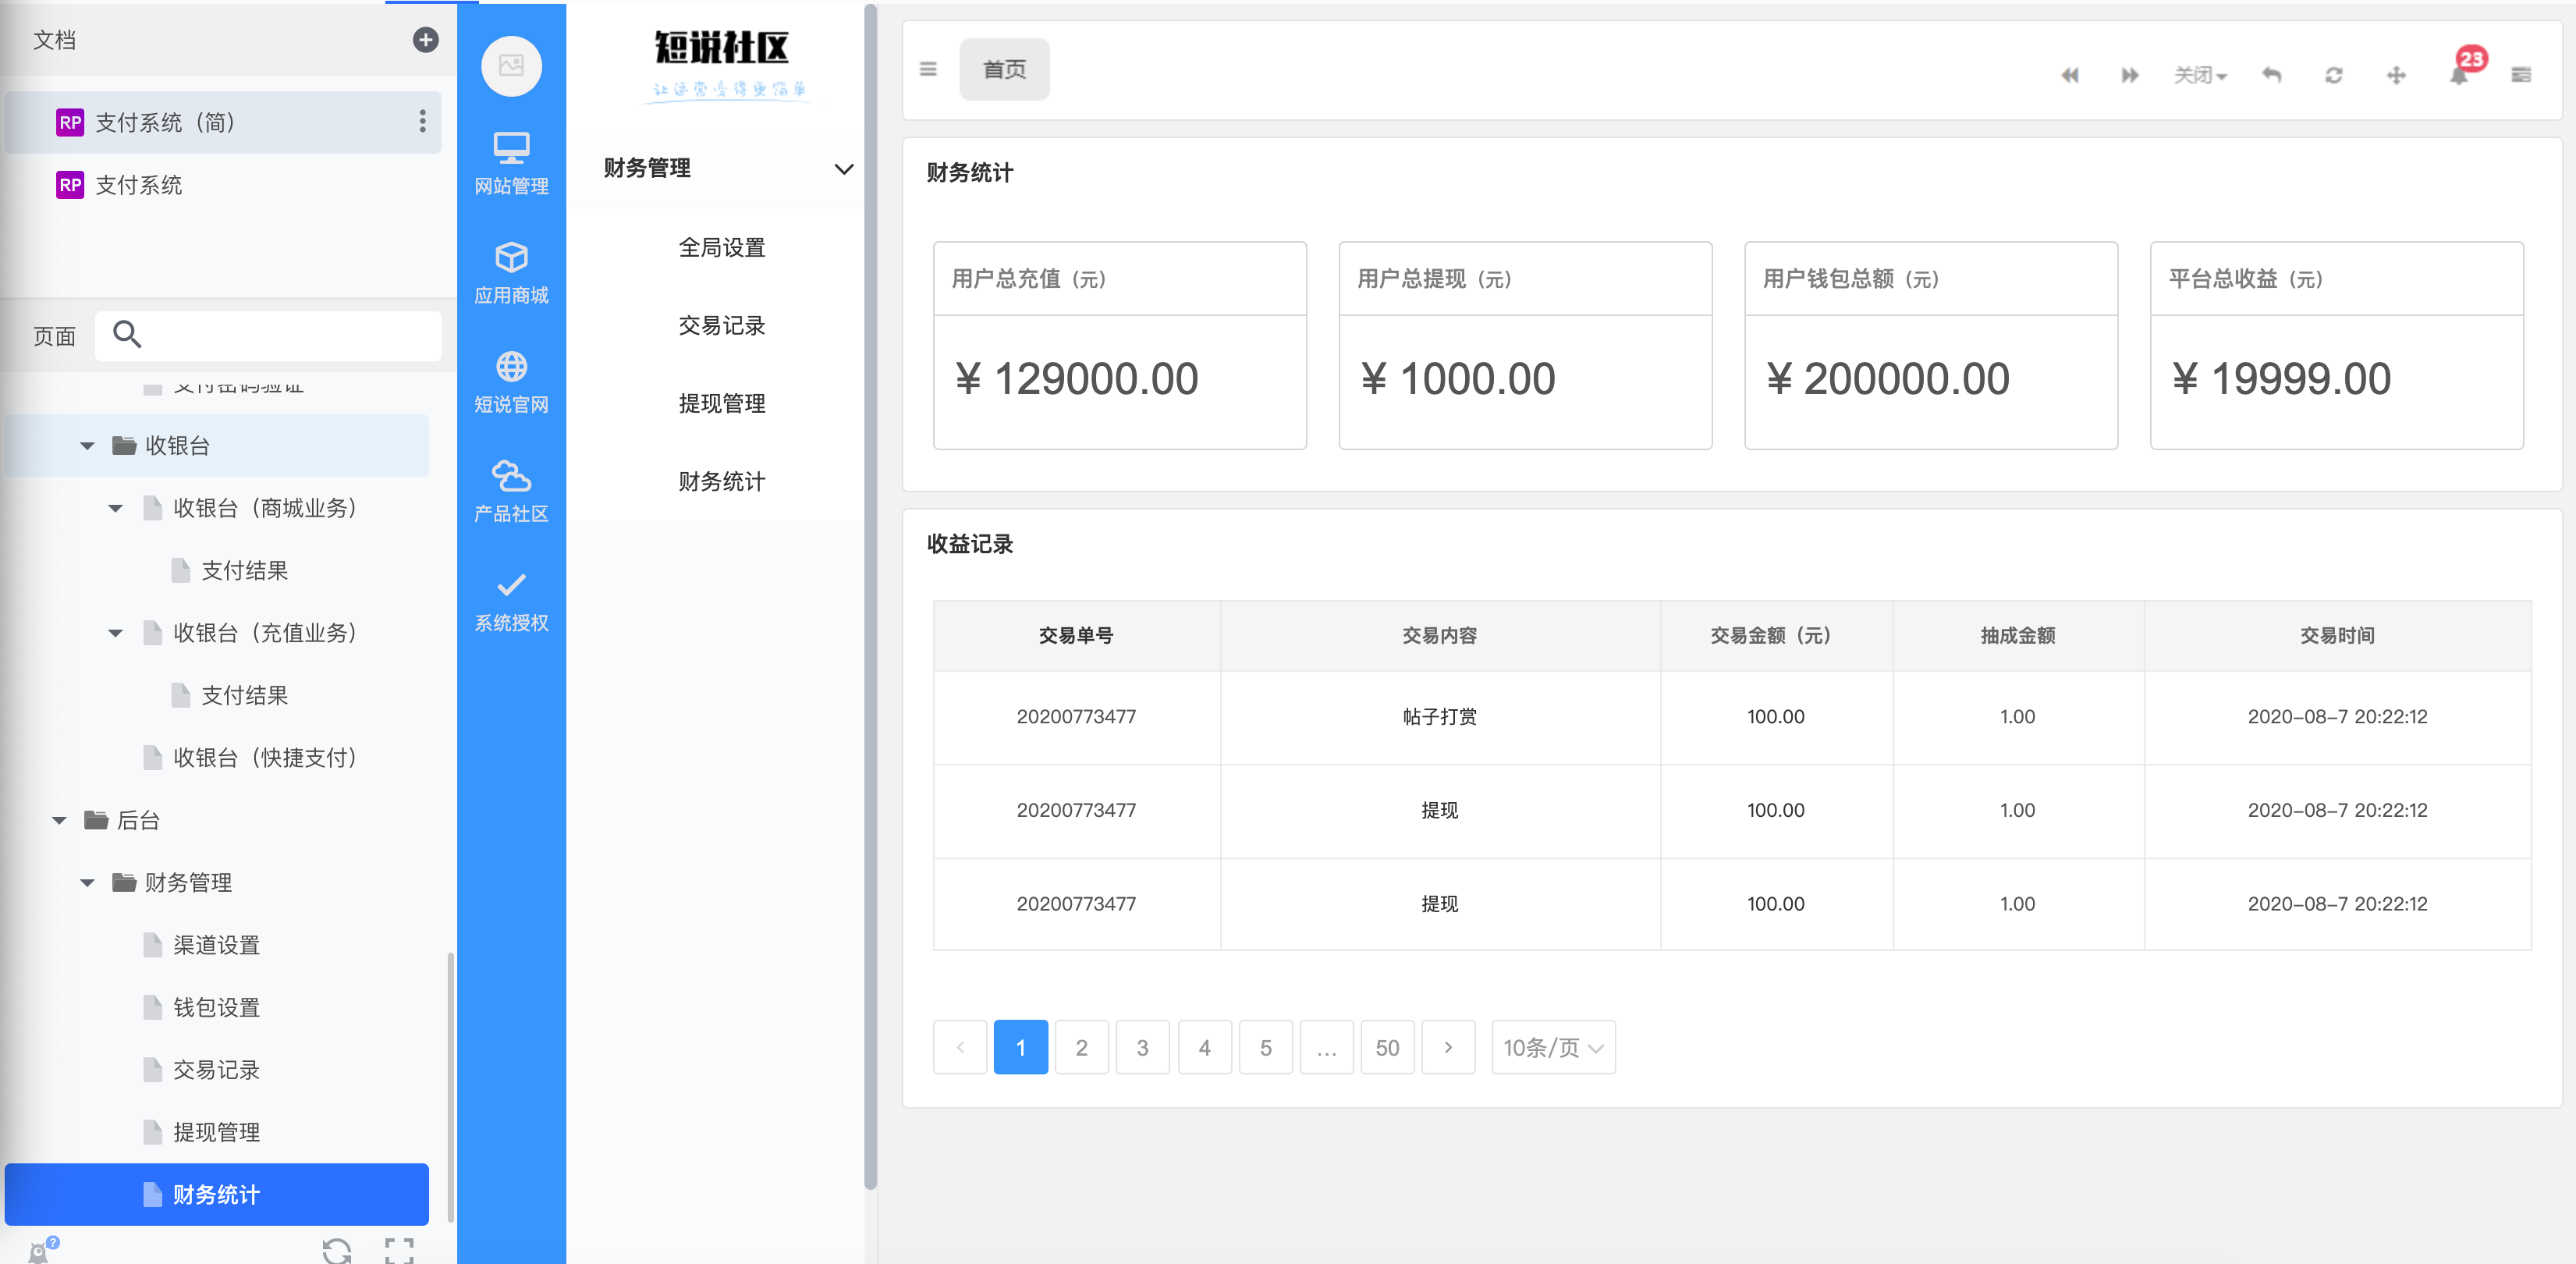Open the 10条/页 page size dropdown
Screen dimensions: 2576x1264
1553,1047
